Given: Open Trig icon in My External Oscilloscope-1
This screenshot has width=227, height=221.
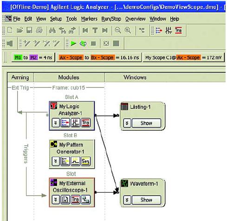Looking at the screenshot, I should pyautogui.click(x=75, y=200).
